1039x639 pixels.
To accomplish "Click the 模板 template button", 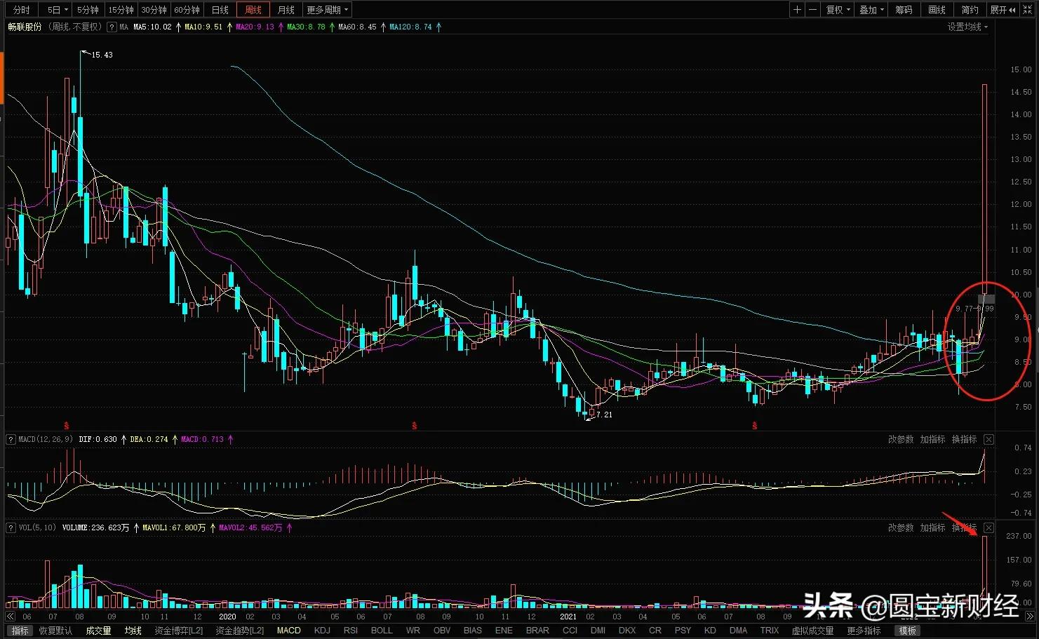I will (908, 631).
